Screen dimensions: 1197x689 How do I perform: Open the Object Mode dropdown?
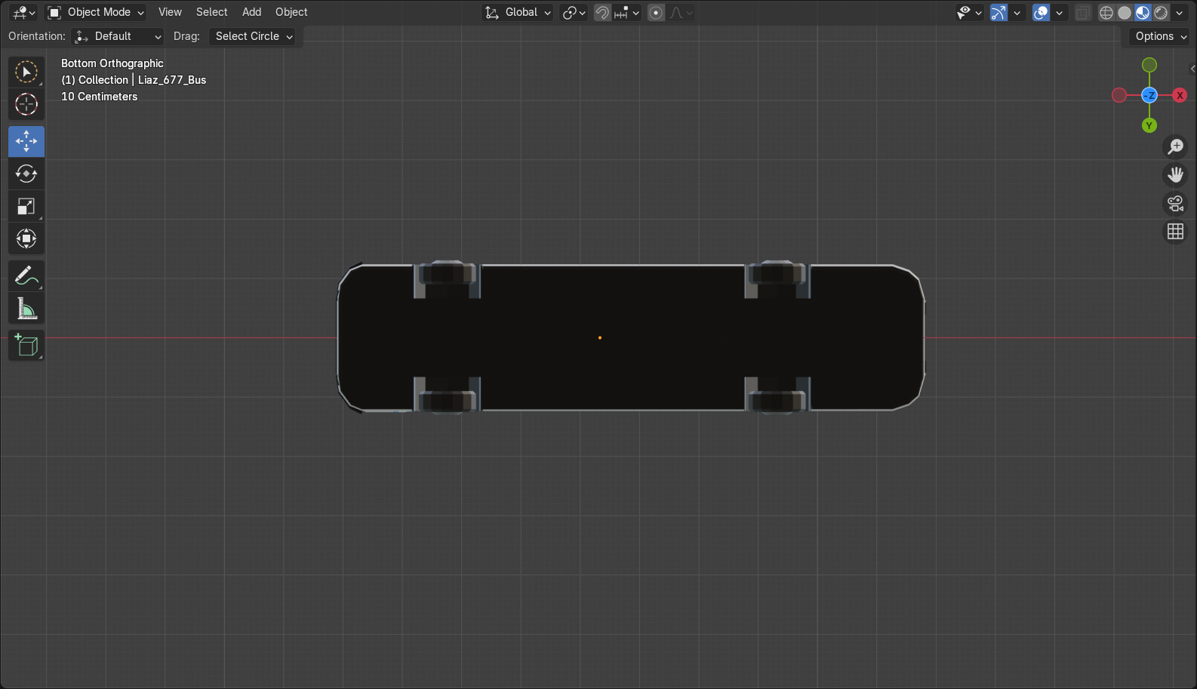pyautogui.click(x=95, y=12)
